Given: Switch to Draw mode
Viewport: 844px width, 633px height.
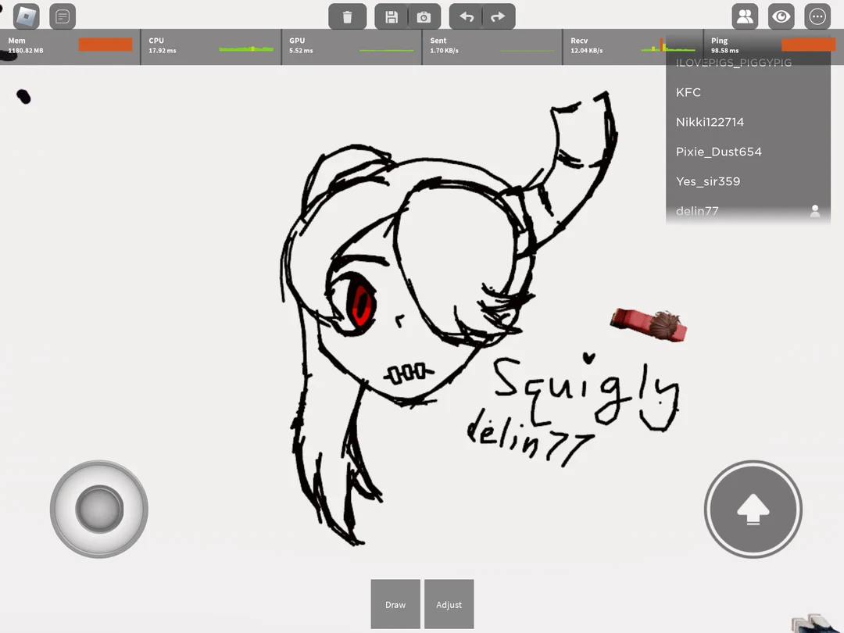Looking at the screenshot, I should (x=395, y=603).
